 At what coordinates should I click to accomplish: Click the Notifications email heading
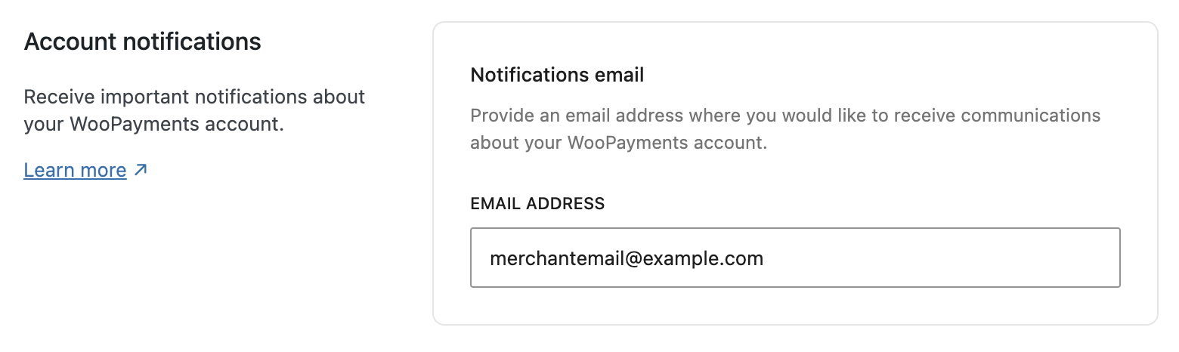(x=557, y=75)
